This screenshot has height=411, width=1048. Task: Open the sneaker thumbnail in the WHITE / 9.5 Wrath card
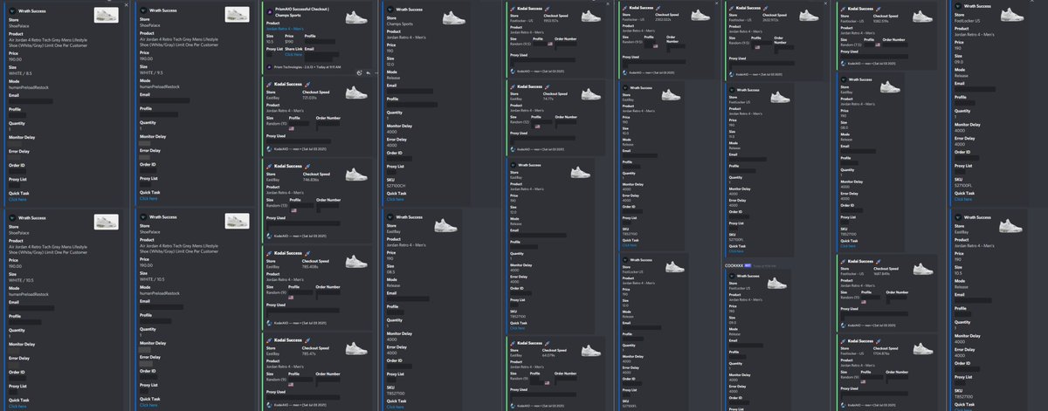[237, 14]
